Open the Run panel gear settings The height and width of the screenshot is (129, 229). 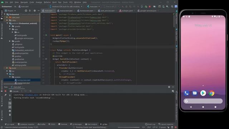[169, 87]
